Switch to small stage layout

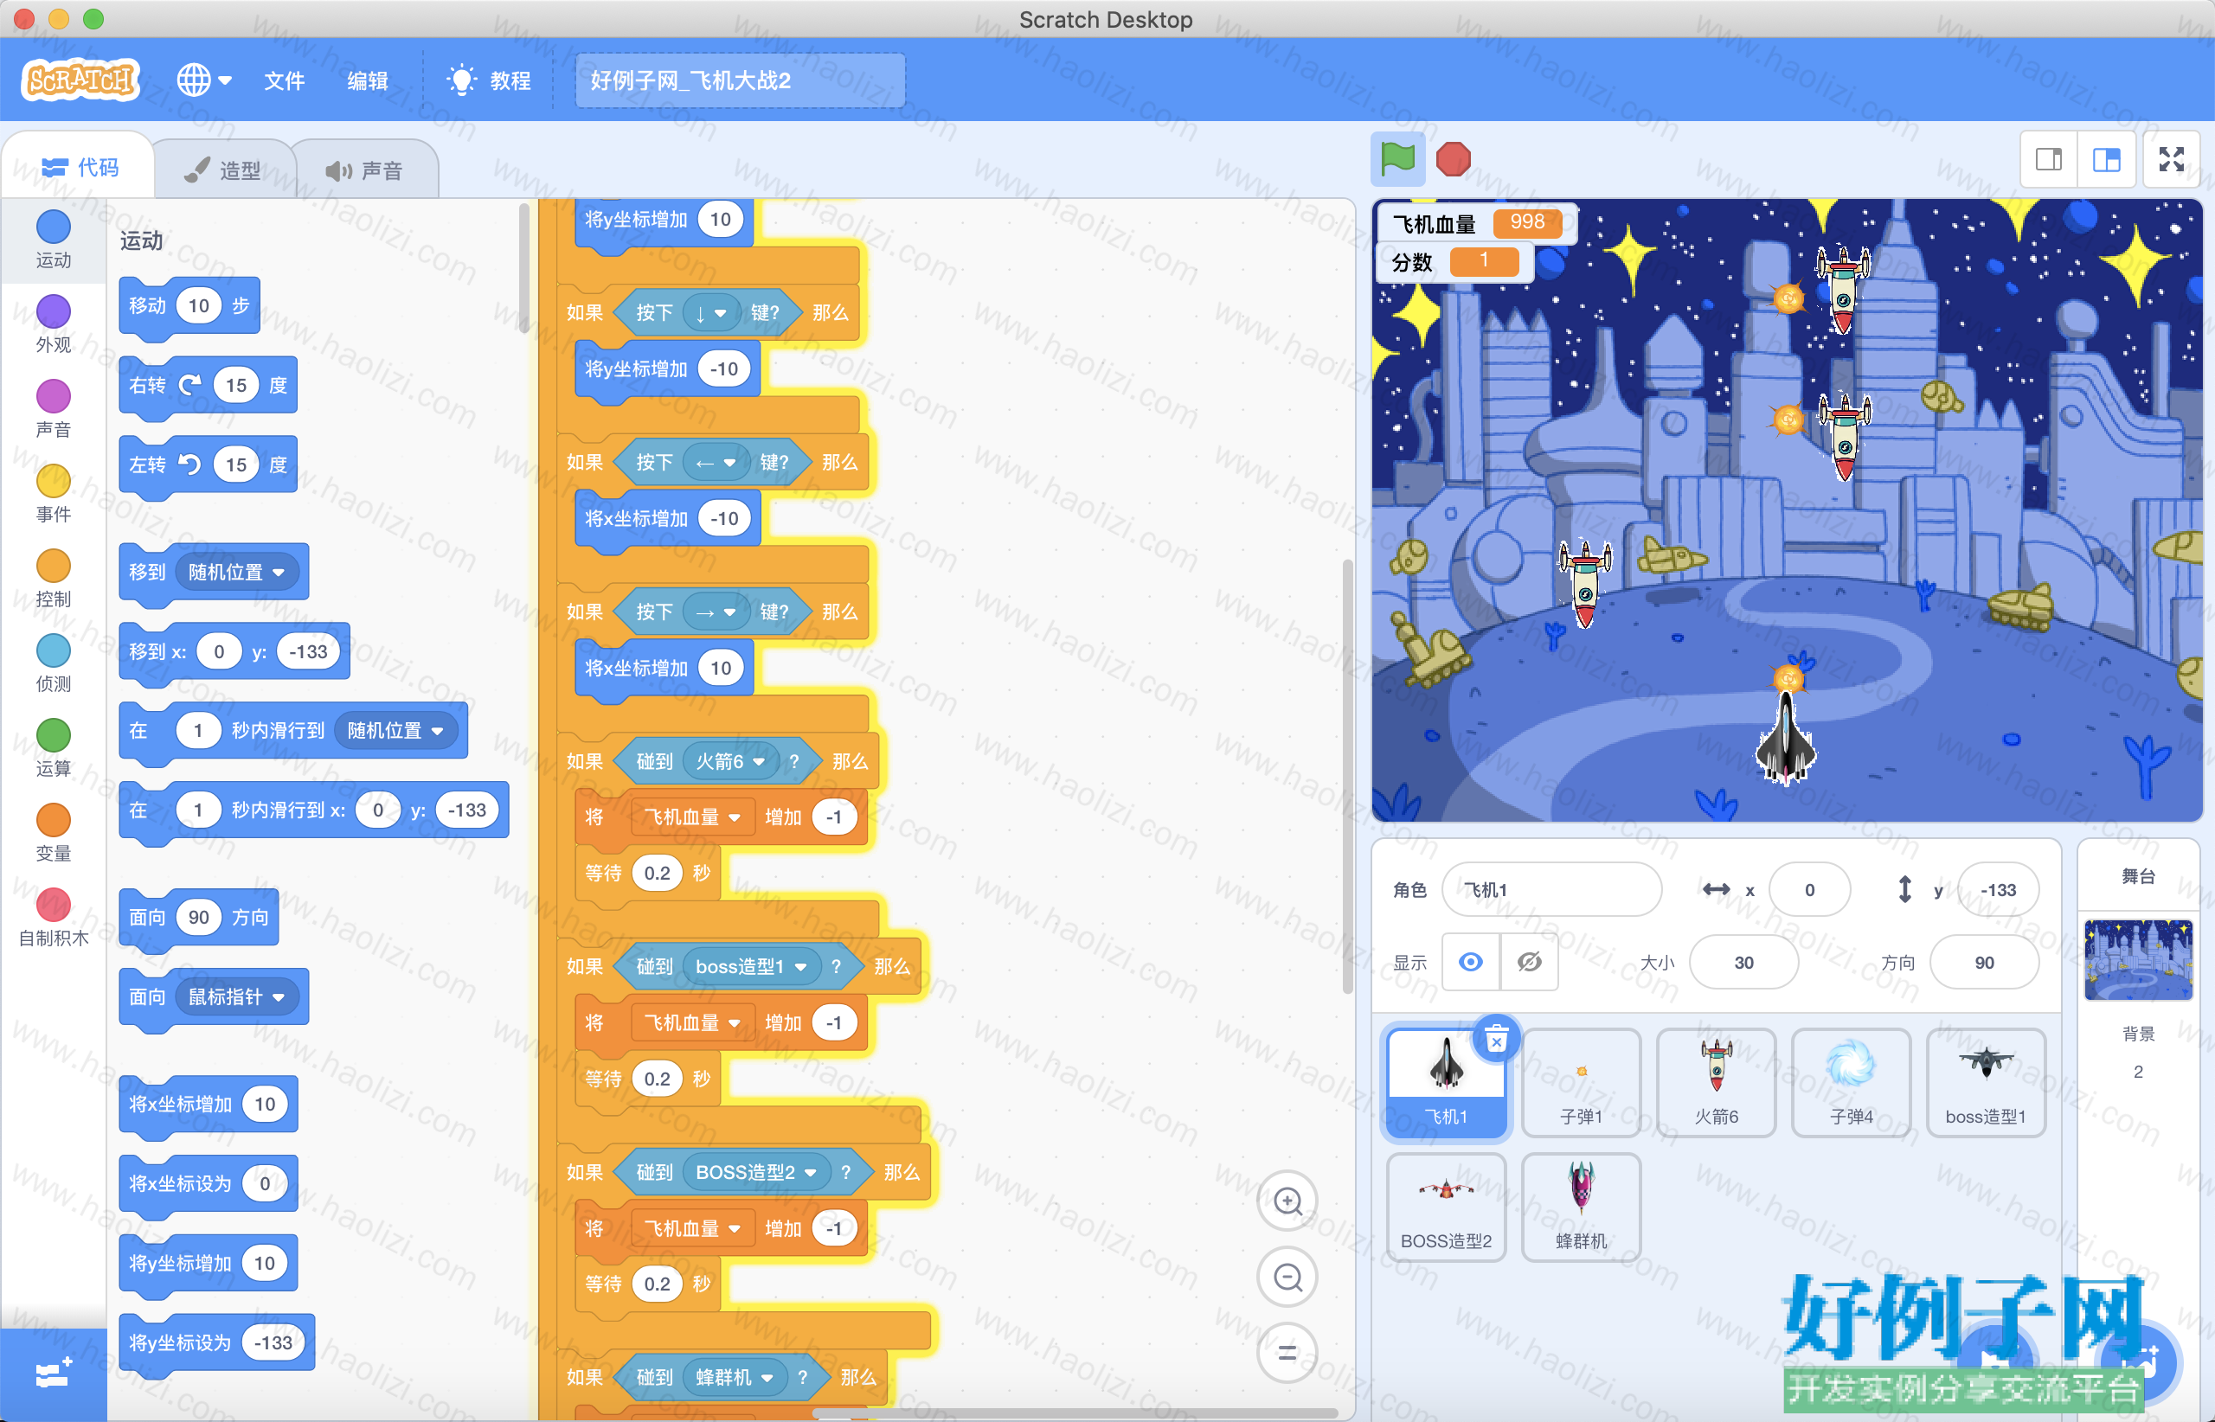coord(2049,160)
